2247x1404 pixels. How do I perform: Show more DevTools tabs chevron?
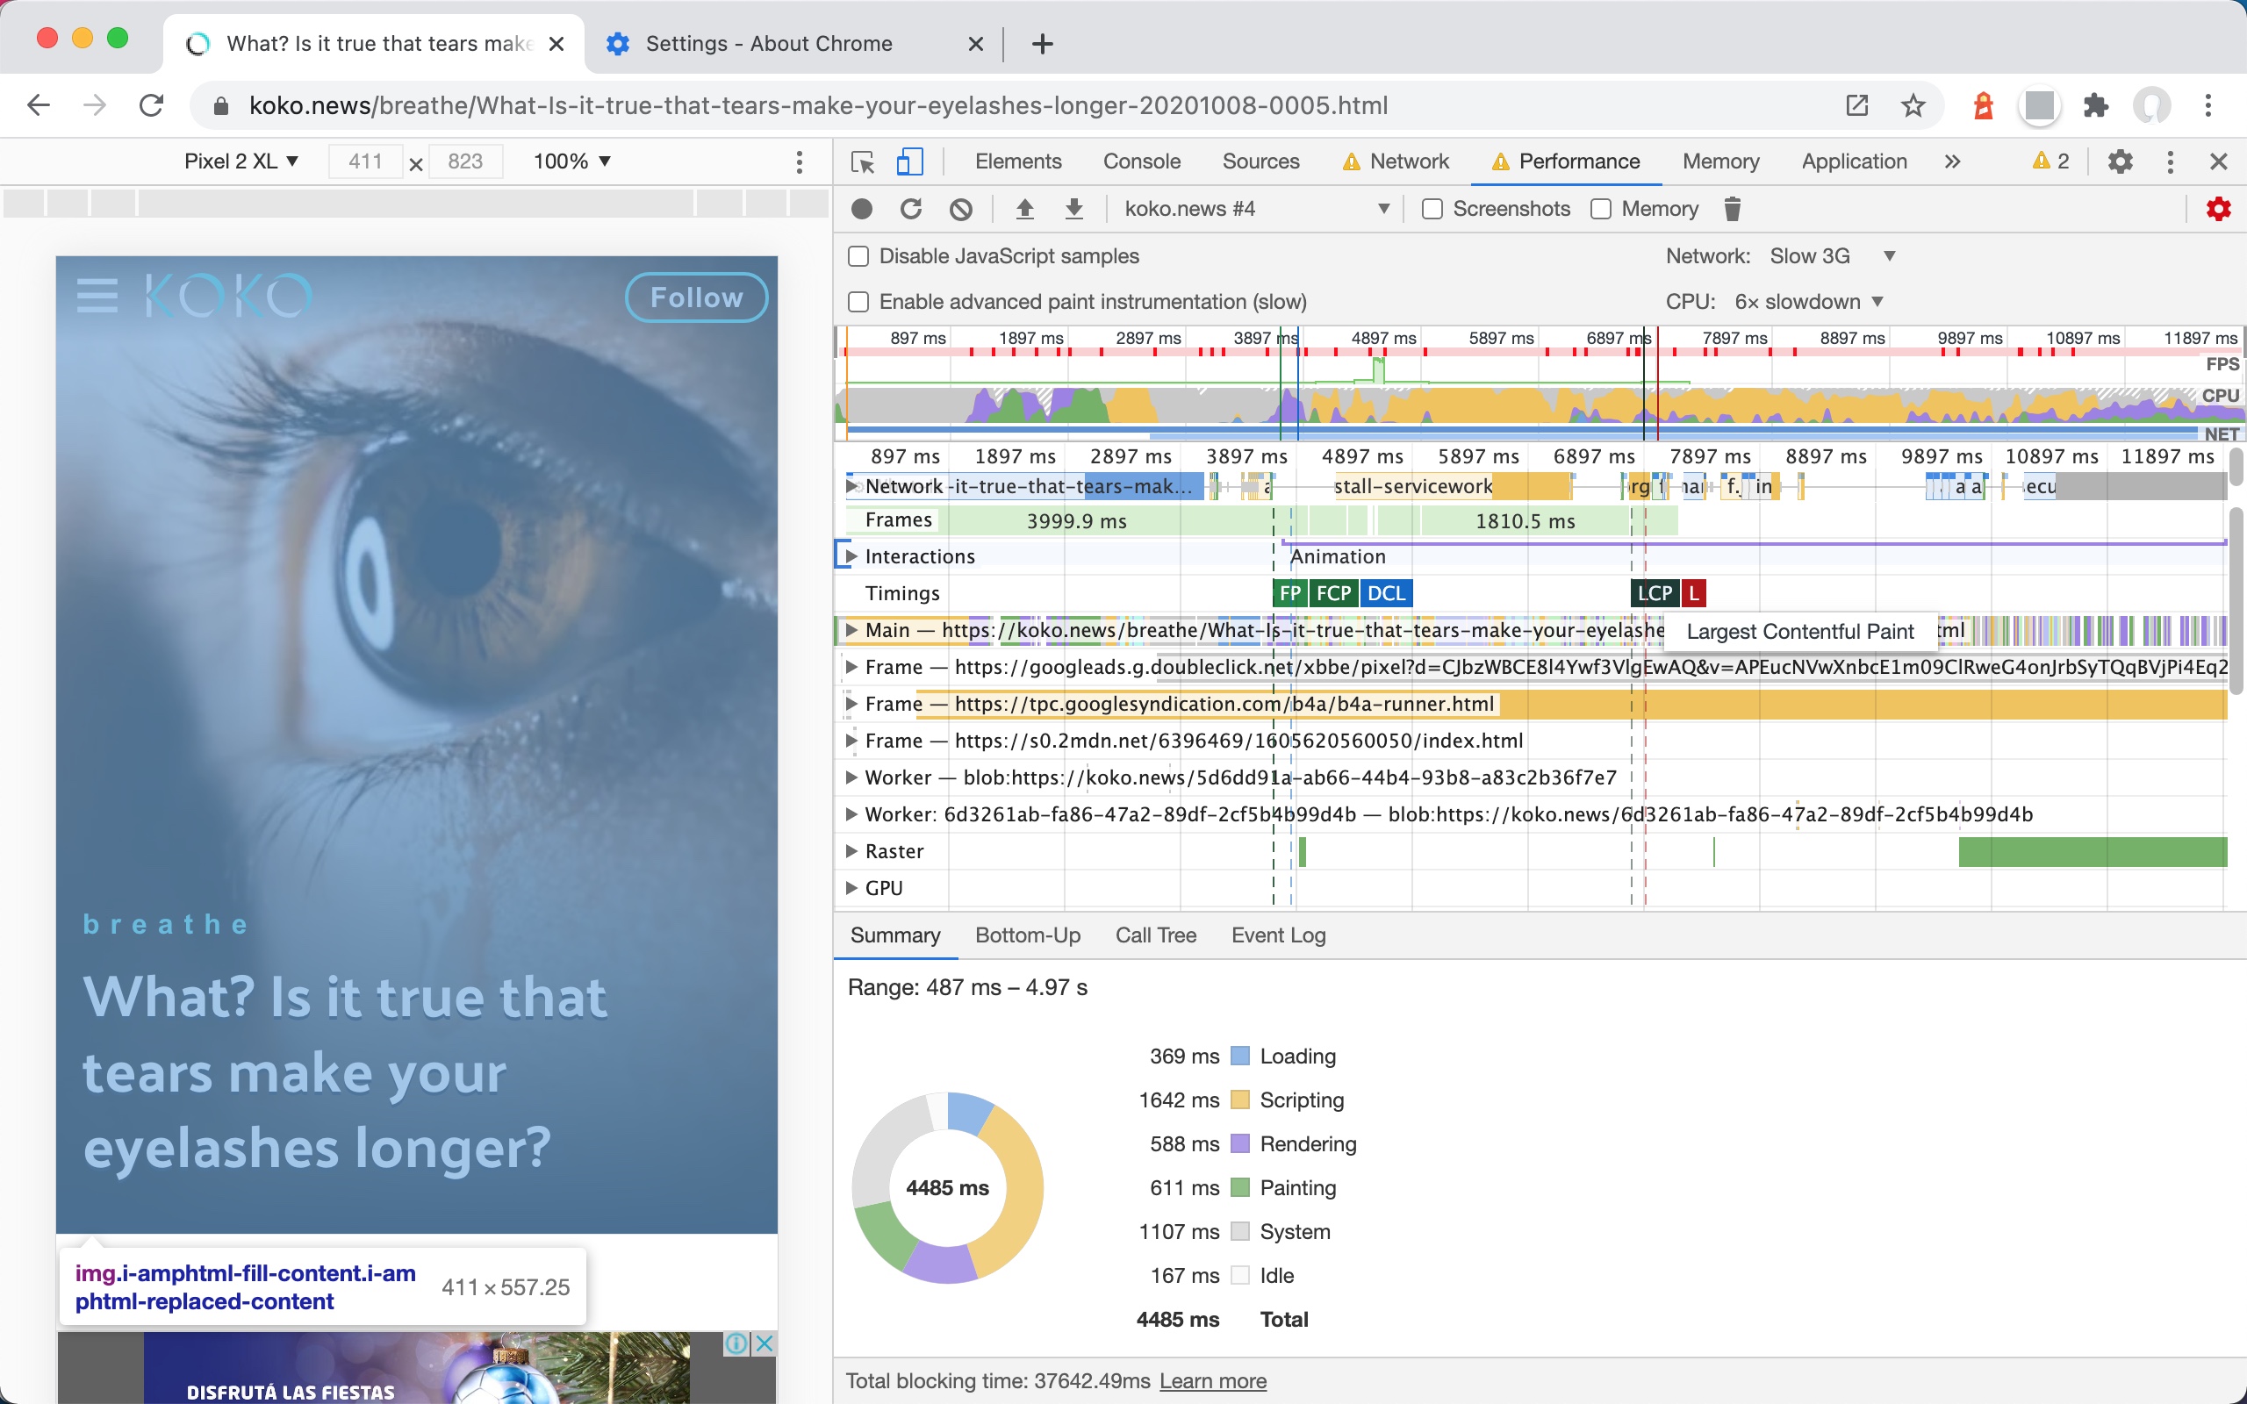(1952, 161)
